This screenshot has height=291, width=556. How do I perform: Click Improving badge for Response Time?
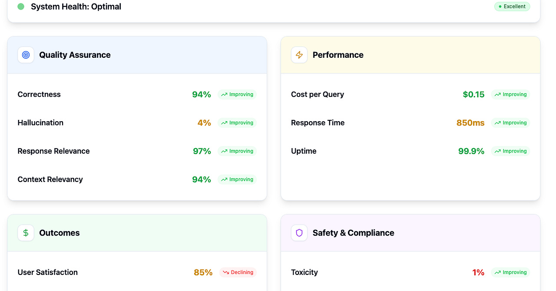click(x=510, y=123)
